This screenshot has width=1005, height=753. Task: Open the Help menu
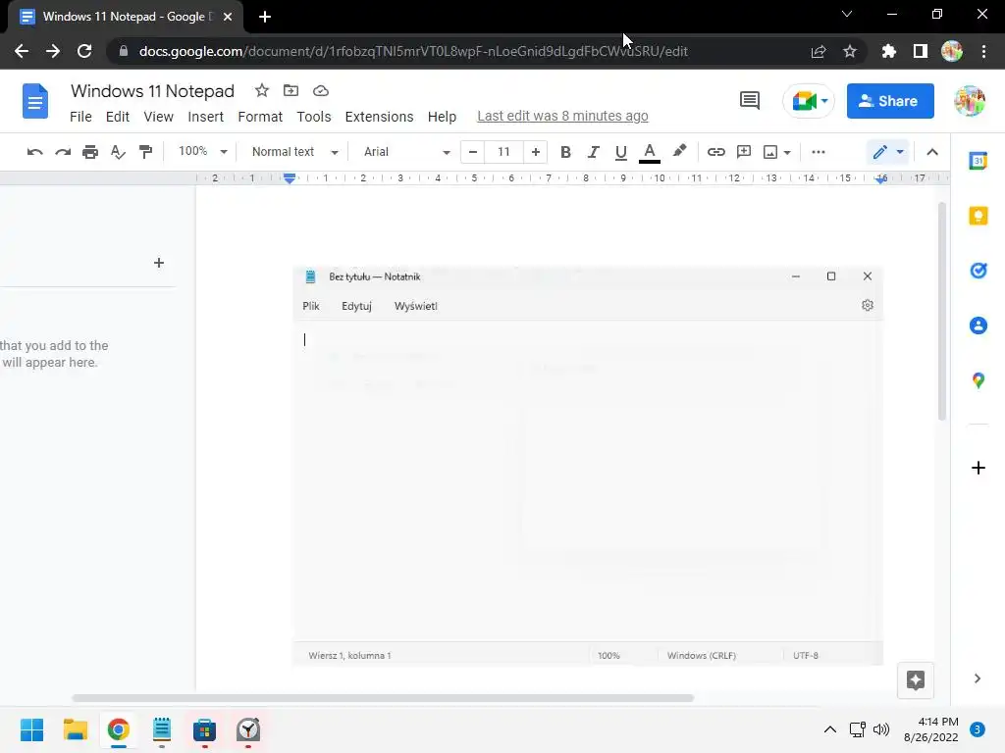pos(442,117)
